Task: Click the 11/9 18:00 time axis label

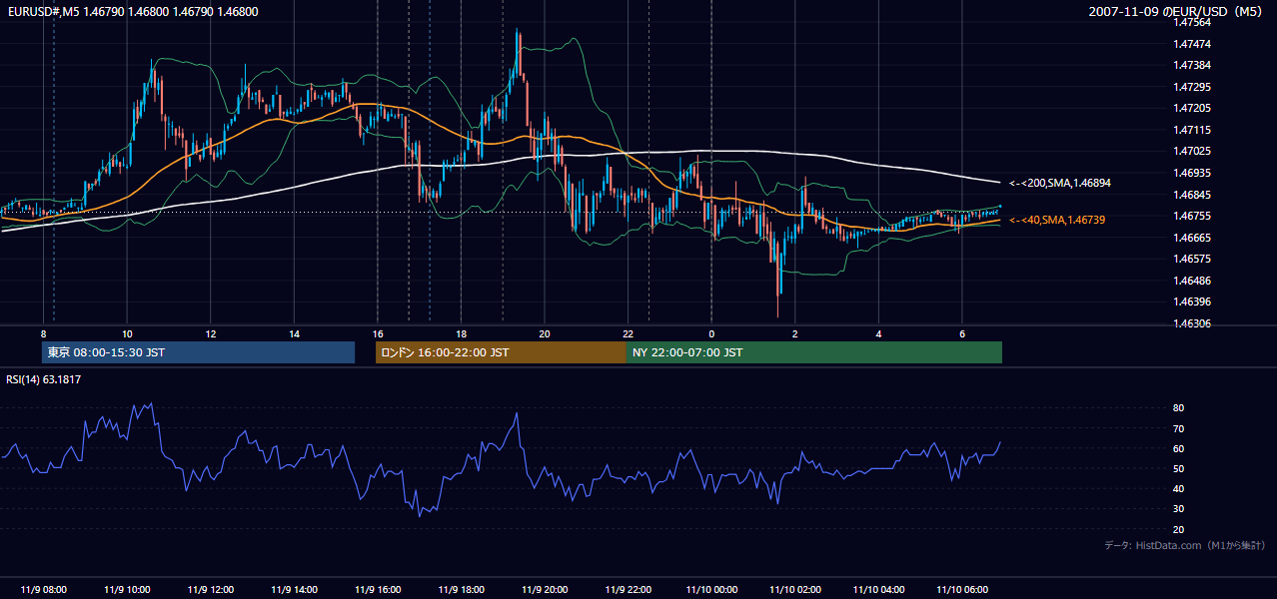Action: [461, 589]
